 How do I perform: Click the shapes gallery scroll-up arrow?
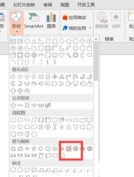point(96,39)
